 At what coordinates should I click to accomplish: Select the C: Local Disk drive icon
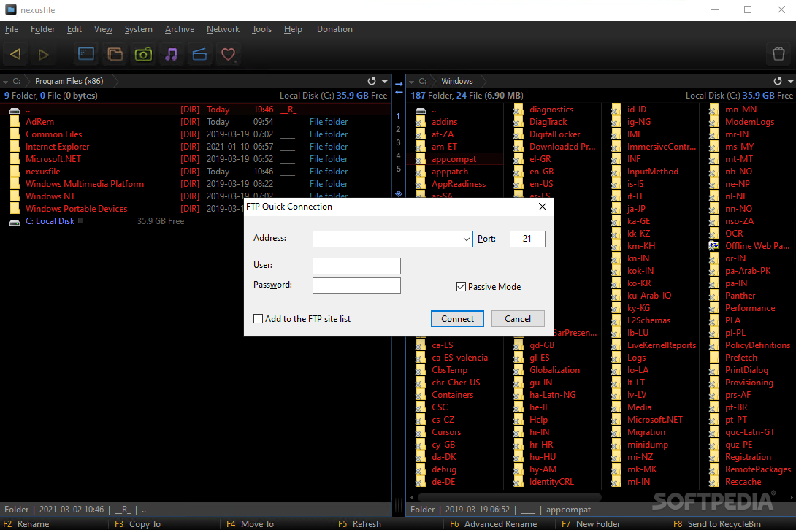click(15, 222)
